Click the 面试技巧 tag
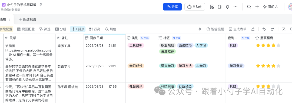292x103 pixels. coord(185,45)
